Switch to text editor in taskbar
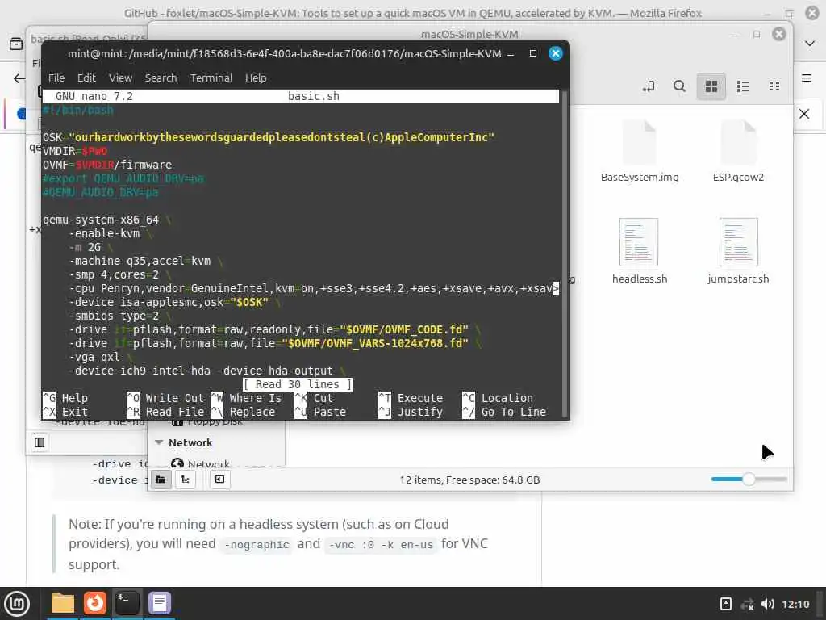Screen dimensions: 826x620 coord(159,603)
